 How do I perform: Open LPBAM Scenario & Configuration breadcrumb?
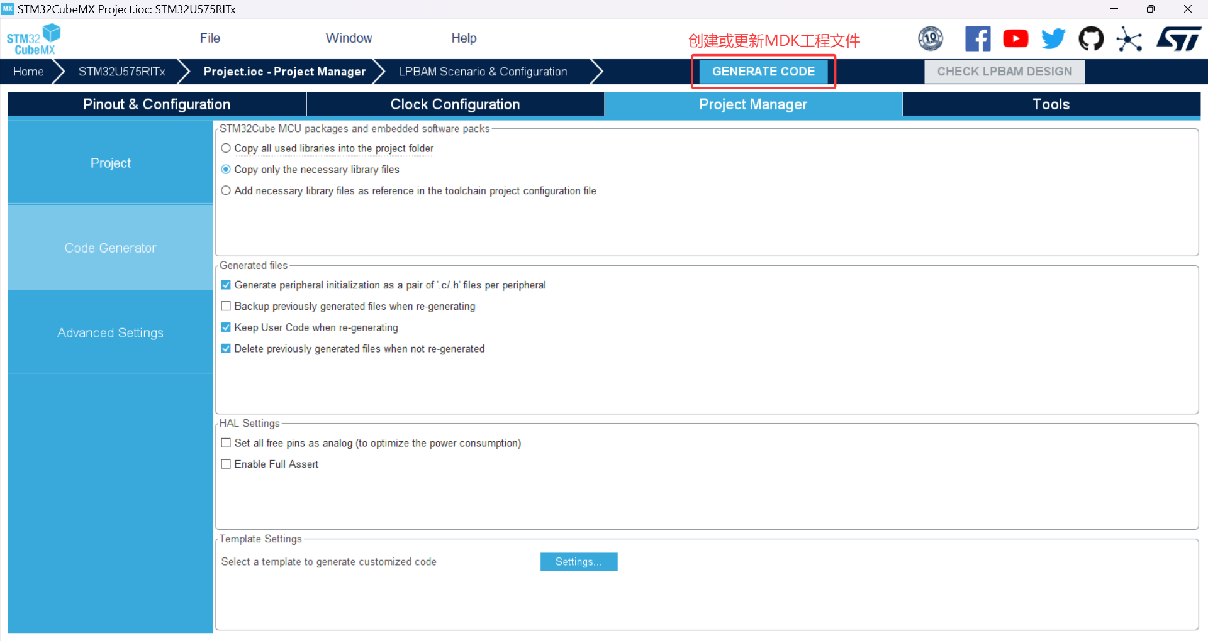point(483,72)
